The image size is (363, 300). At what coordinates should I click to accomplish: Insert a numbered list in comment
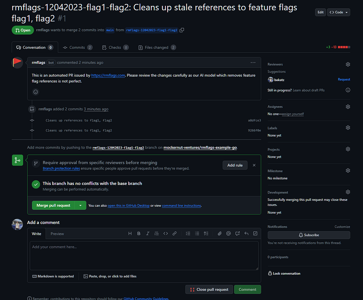click(x=188, y=234)
